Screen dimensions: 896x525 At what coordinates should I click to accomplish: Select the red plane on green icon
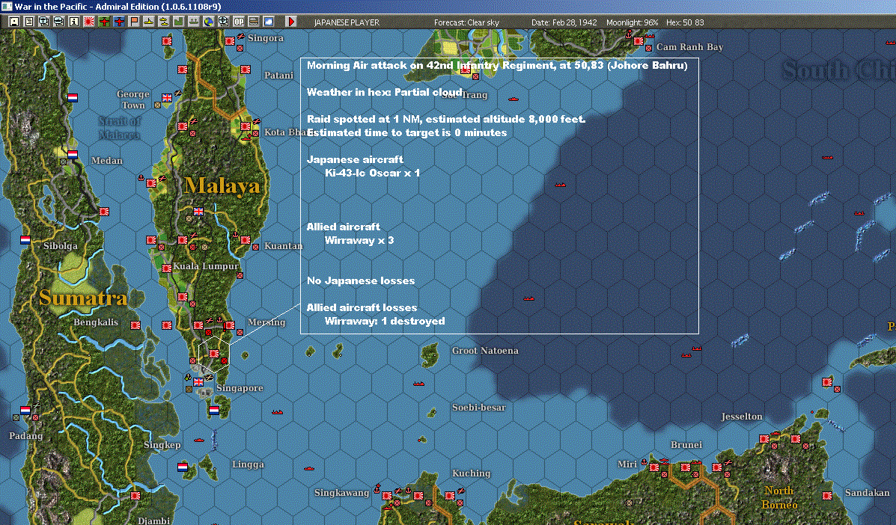coord(104,22)
